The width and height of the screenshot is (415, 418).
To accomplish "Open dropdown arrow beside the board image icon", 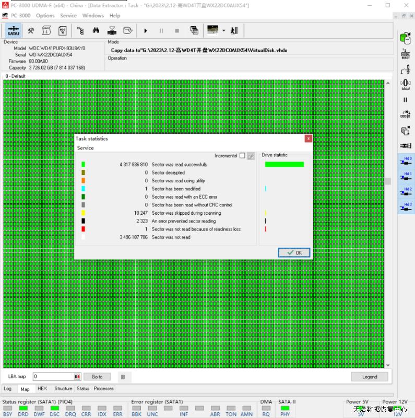I will click(223, 30).
